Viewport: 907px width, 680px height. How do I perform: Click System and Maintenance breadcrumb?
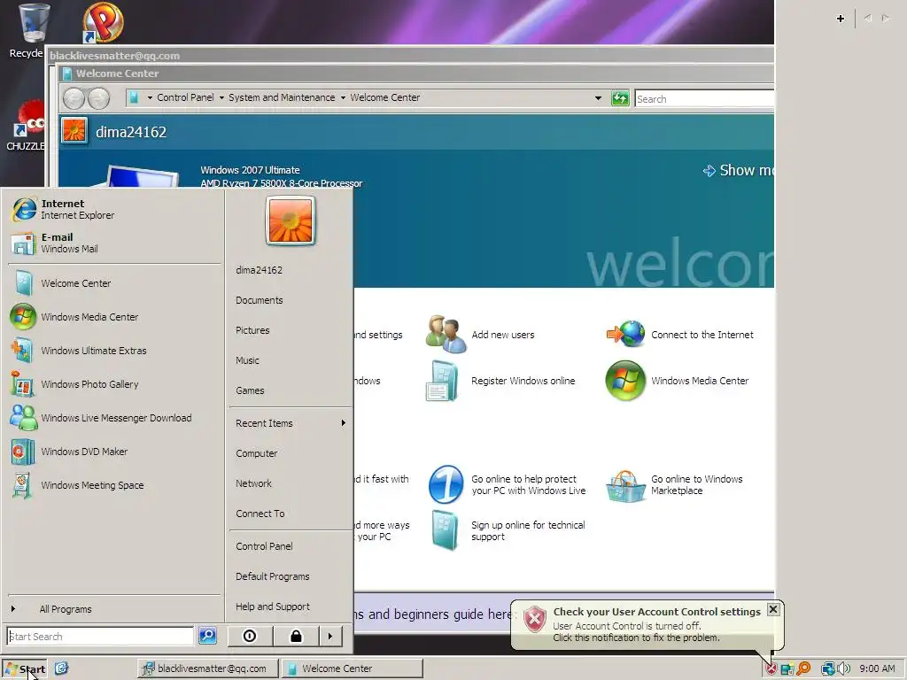[282, 97]
